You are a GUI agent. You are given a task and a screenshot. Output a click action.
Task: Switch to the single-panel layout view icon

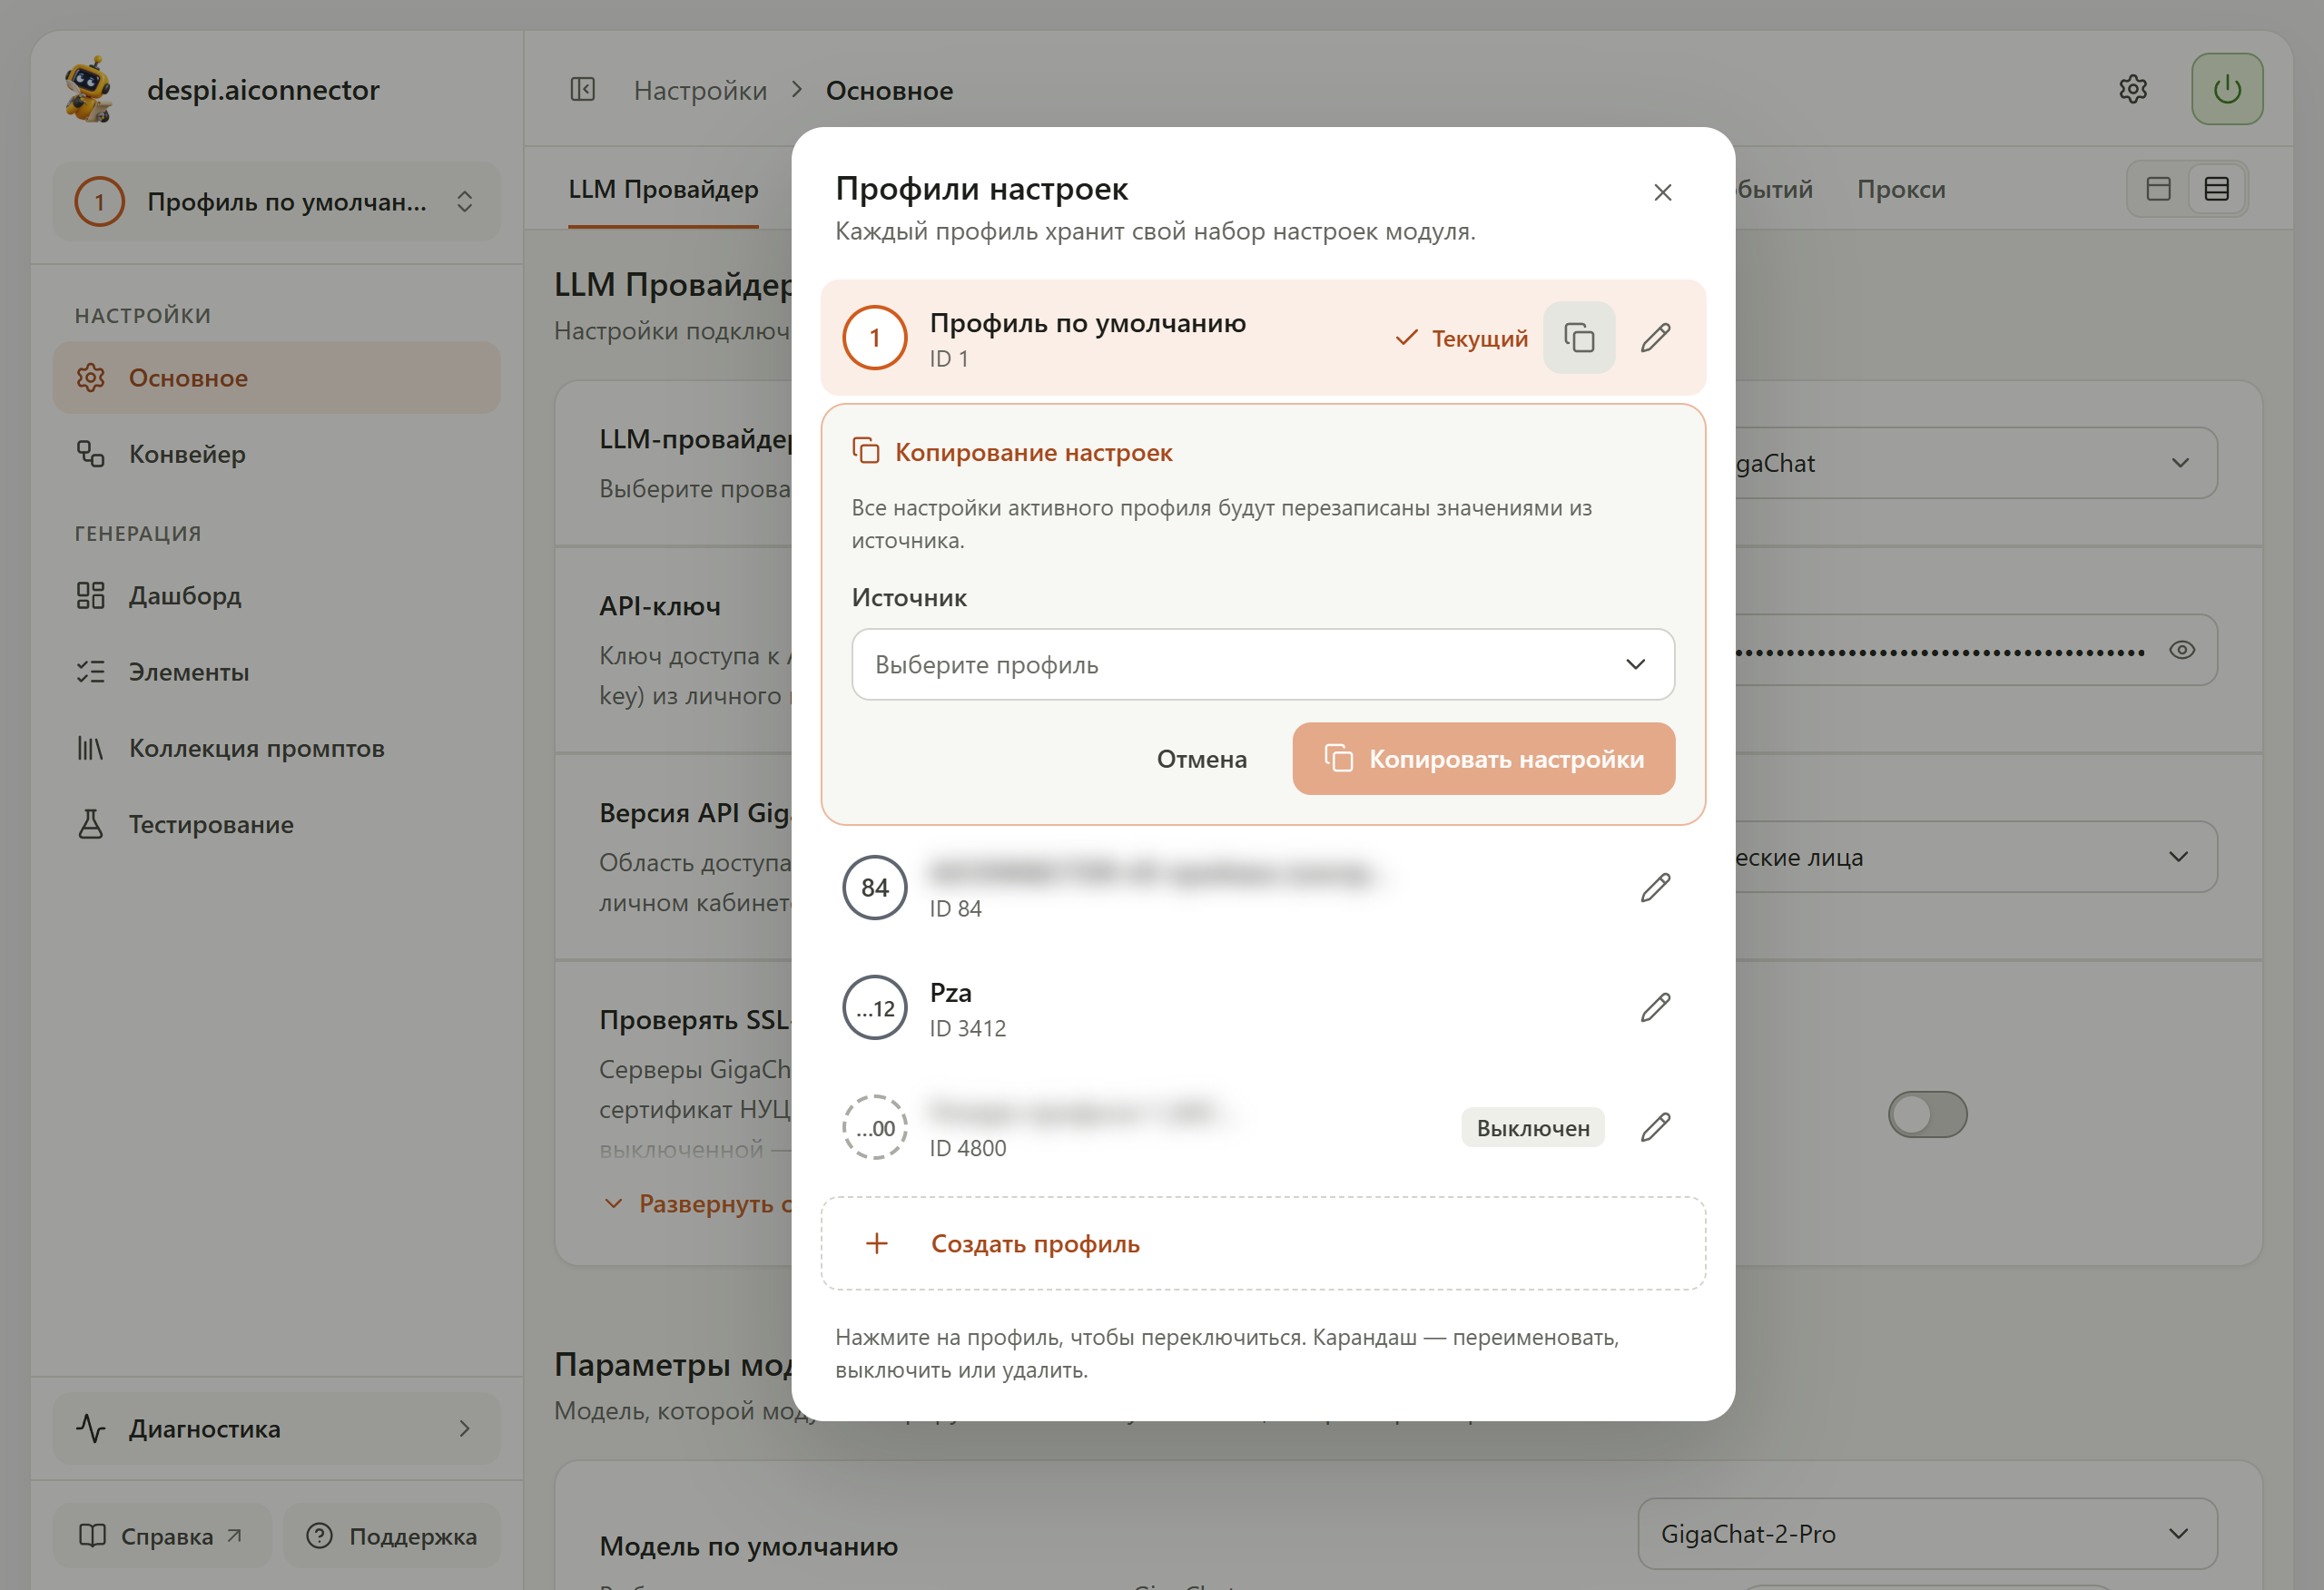pos(2159,189)
